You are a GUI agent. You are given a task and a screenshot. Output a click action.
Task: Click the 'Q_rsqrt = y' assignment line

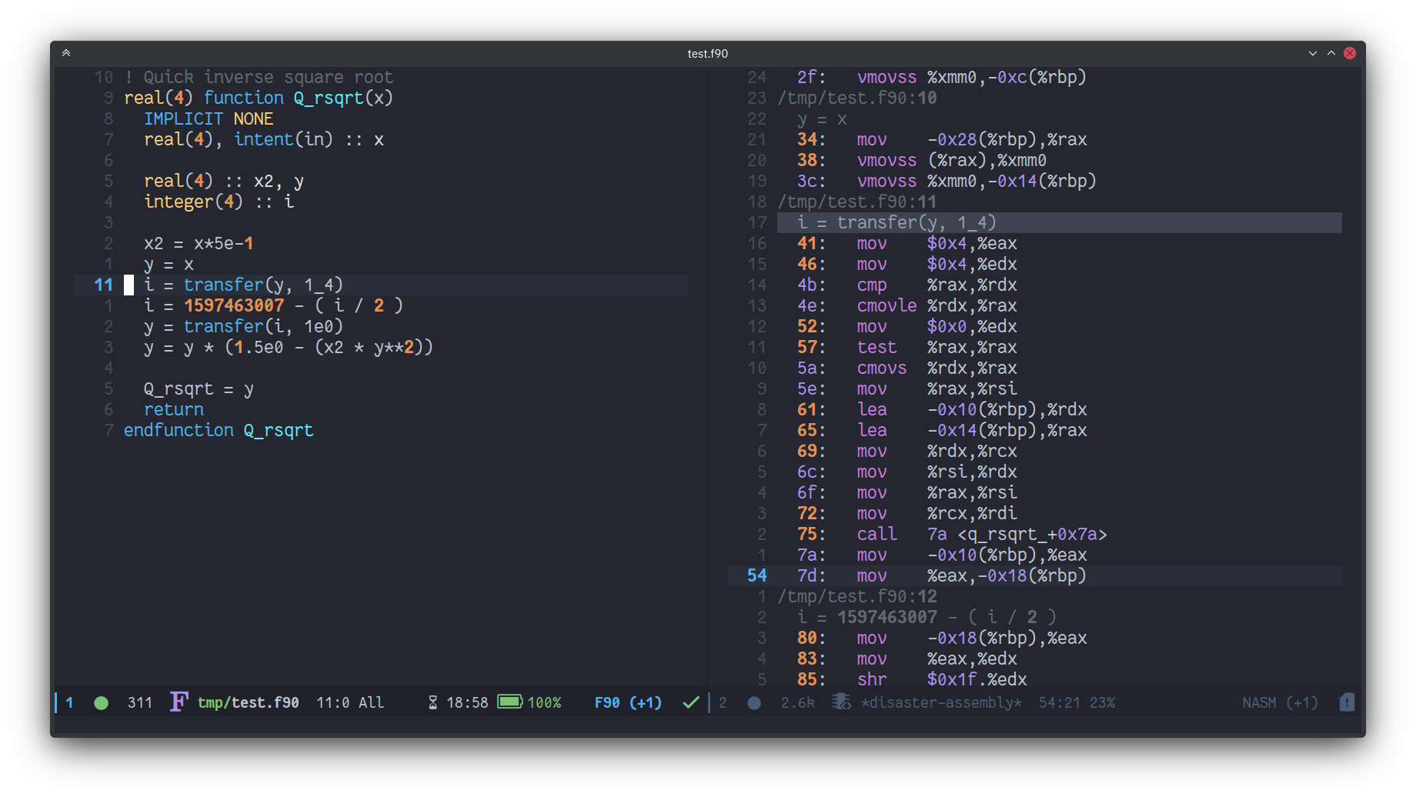(x=199, y=388)
